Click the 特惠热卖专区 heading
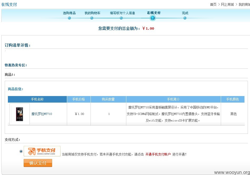 click(x=16, y=65)
